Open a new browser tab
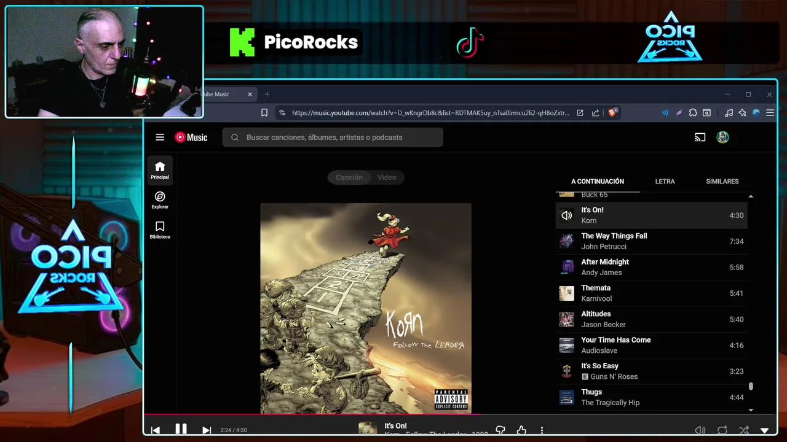 pos(267,95)
